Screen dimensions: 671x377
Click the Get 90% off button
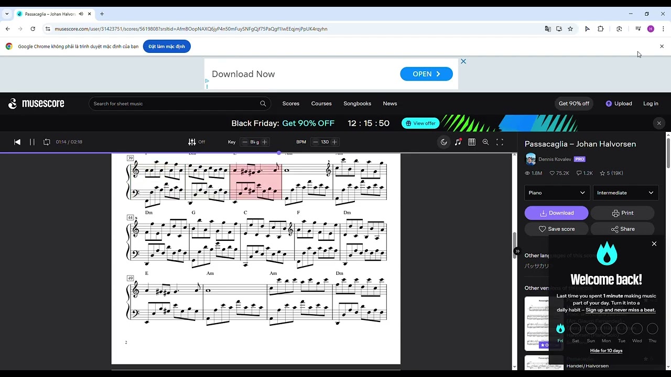coord(574,104)
